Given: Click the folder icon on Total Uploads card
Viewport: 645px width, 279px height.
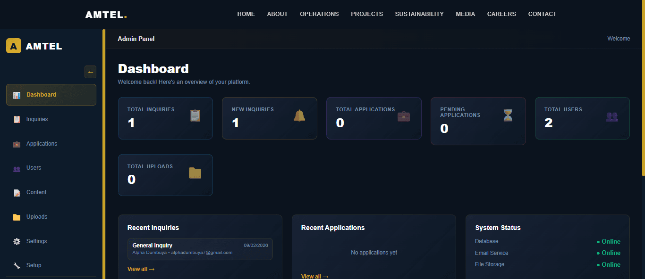Looking at the screenshot, I should click(x=195, y=173).
